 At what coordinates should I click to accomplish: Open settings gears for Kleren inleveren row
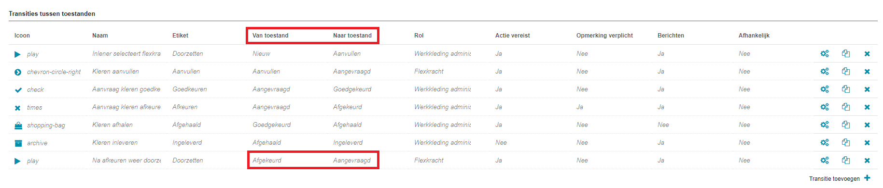point(825,142)
